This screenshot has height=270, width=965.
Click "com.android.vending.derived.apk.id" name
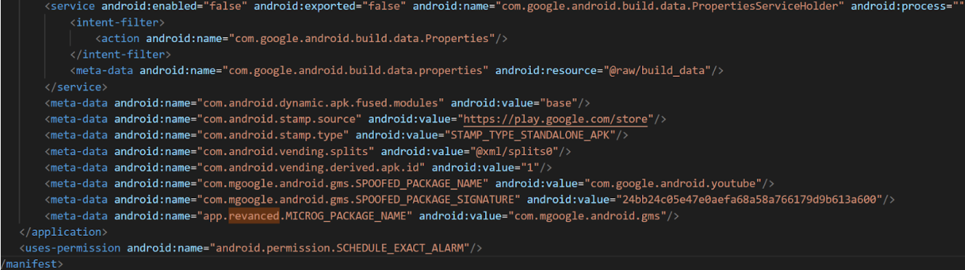311,168
